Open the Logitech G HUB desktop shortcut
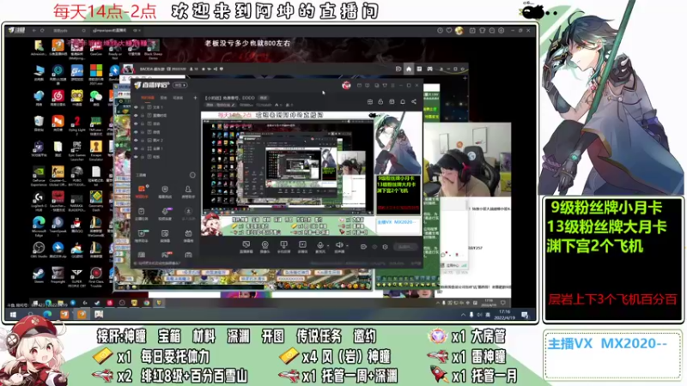Viewport: 687px width, 386px height. tap(39, 200)
